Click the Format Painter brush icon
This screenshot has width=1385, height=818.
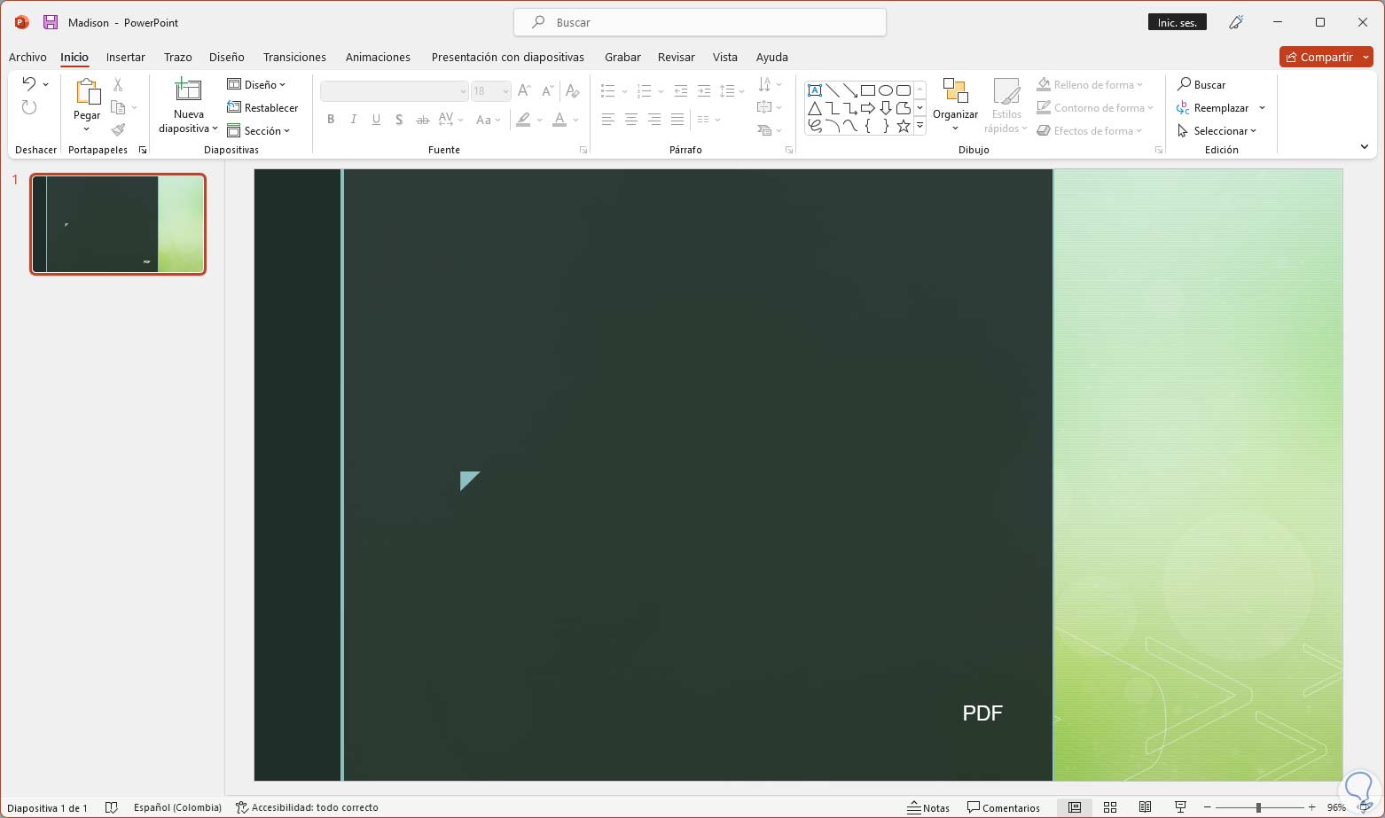point(118,130)
